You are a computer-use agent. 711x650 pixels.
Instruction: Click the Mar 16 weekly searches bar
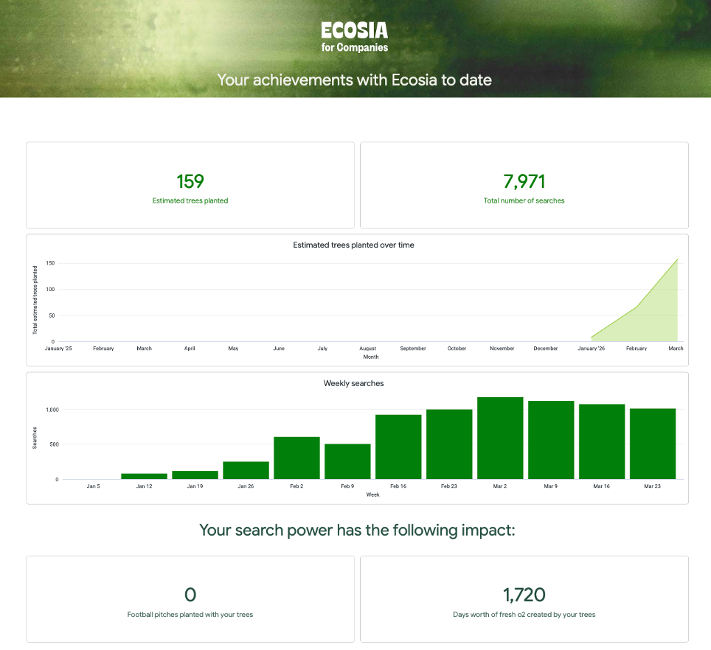pyautogui.click(x=602, y=441)
